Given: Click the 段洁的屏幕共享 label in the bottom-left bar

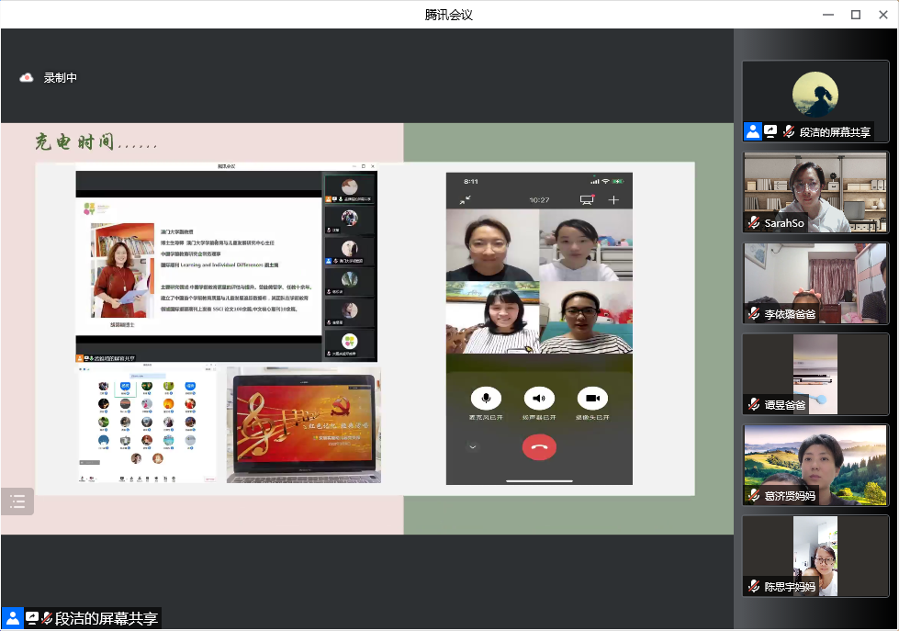Looking at the screenshot, I should pos(107,618).
